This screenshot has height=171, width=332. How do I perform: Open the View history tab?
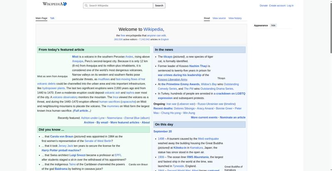235,18
